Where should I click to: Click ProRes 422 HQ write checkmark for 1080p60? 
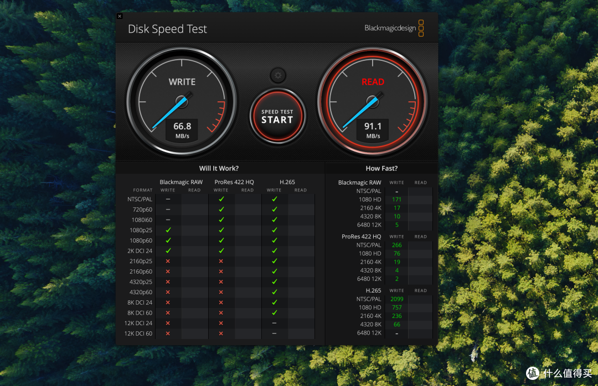221,241
